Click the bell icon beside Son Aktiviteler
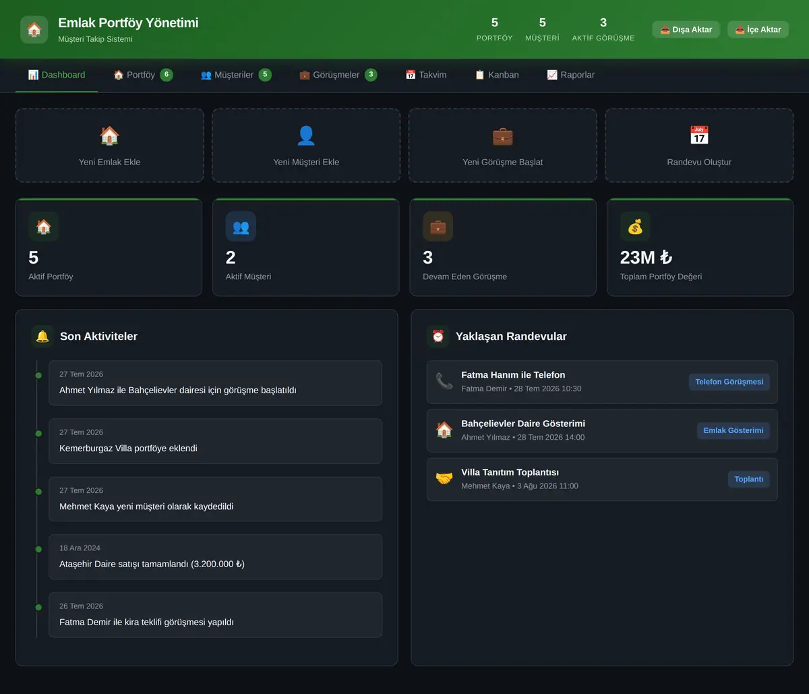Viewport: 809px width, 694px height. tap(42, 336)
